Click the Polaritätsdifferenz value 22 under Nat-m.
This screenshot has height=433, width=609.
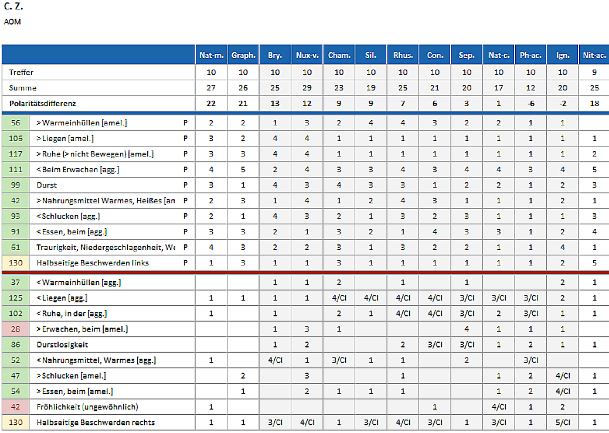tap(211, 103)
